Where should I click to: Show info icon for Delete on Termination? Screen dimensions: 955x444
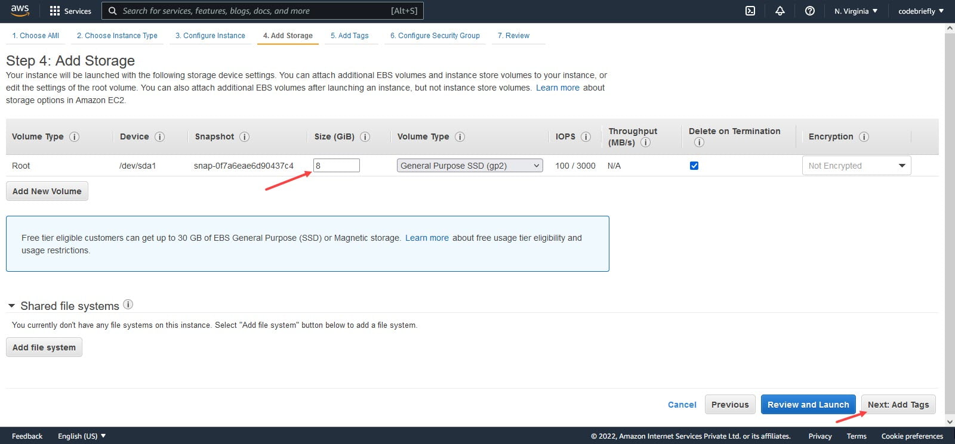click(x=699, y=142)
